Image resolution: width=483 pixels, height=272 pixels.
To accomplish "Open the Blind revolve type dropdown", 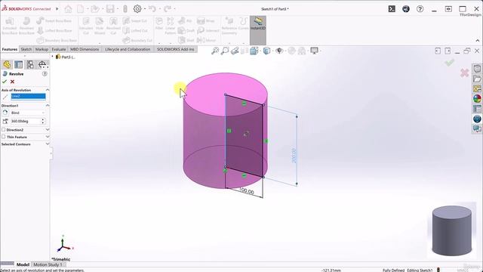I will [x=28, y=113].
